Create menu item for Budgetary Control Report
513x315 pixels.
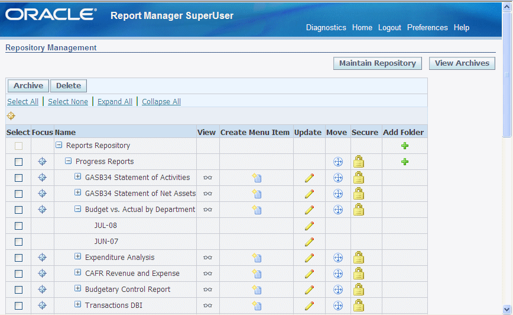(x=257, y=290)
